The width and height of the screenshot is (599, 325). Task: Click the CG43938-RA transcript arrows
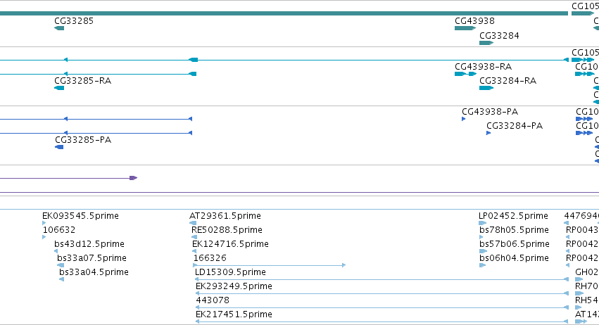466,74
